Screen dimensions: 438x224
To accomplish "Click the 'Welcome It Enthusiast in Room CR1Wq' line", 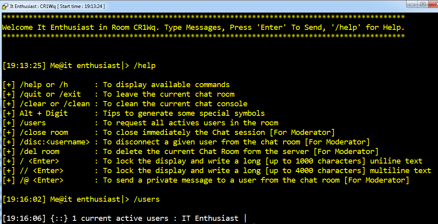I will pos(203,27).
